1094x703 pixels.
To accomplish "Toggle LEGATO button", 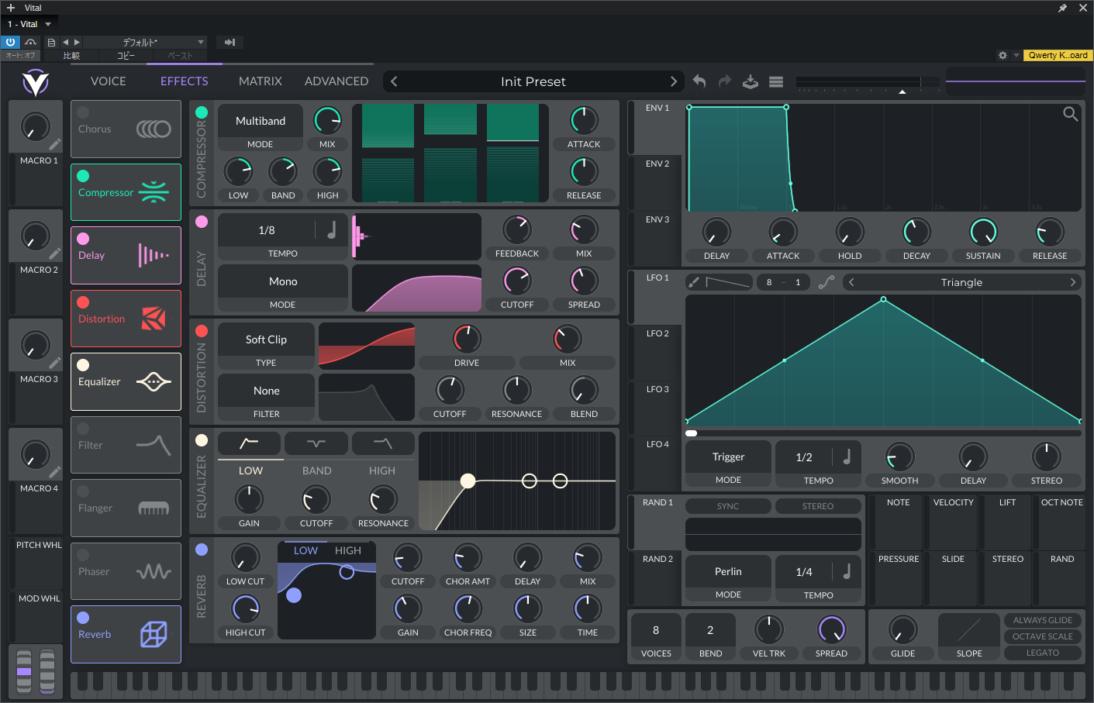I will [1042, 653].
